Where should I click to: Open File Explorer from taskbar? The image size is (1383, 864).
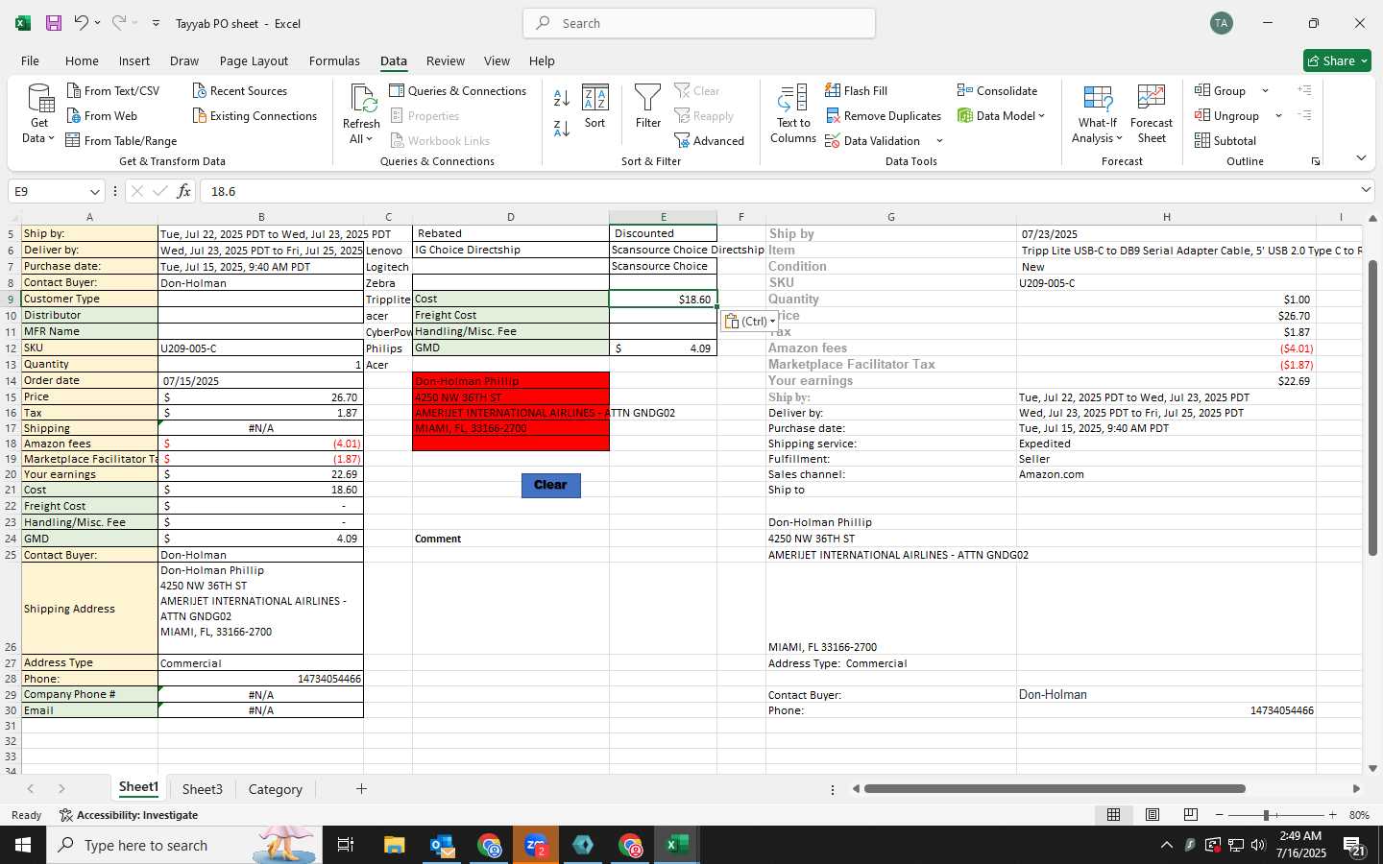pos(395,845)
